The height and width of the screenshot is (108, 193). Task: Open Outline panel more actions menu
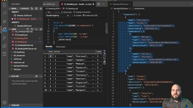pyautogui.click(x=41, y=76)
